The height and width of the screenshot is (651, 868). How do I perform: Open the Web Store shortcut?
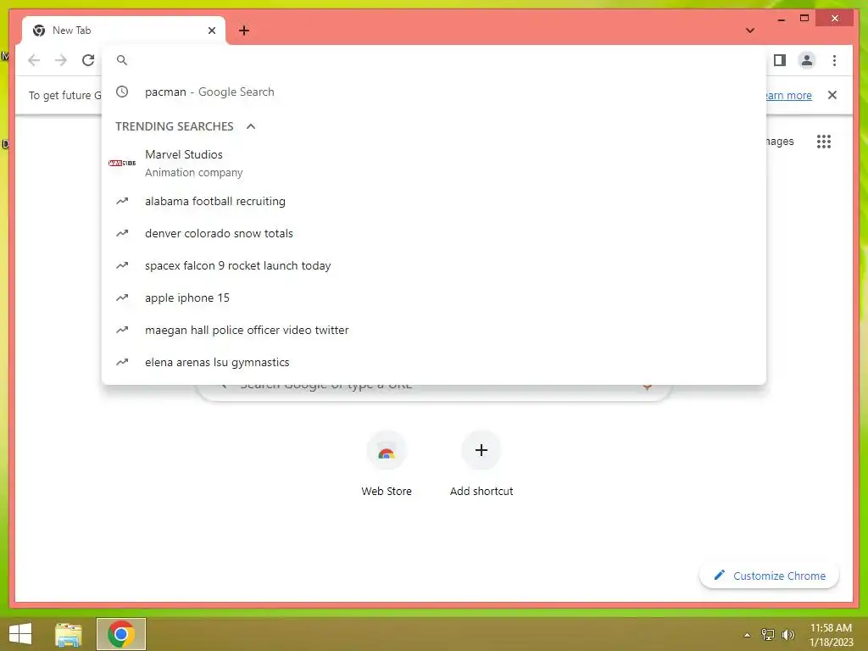coord(387,464)
